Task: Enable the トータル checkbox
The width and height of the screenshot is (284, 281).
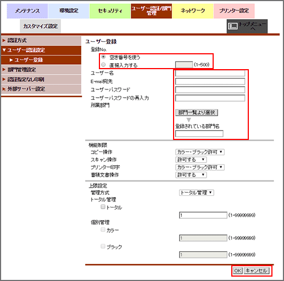Action: (x=103, y=207)
